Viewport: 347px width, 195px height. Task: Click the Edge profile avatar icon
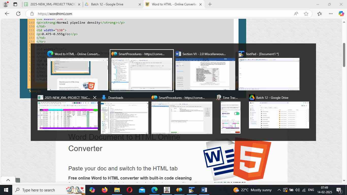[6, 4]
